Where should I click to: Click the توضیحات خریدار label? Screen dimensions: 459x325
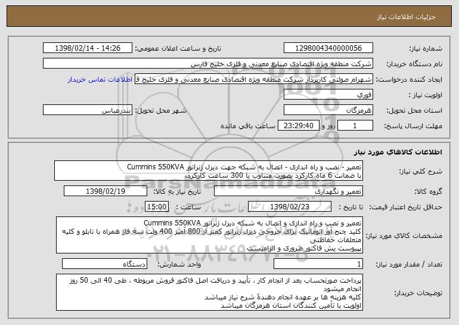(x=418, y=293)
